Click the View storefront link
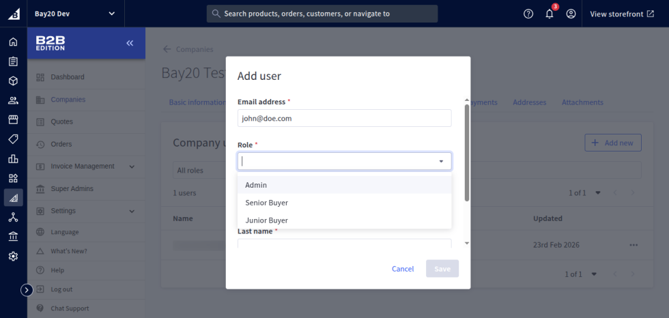Screen dimensions: 669x318 click(x=621, y=14)
